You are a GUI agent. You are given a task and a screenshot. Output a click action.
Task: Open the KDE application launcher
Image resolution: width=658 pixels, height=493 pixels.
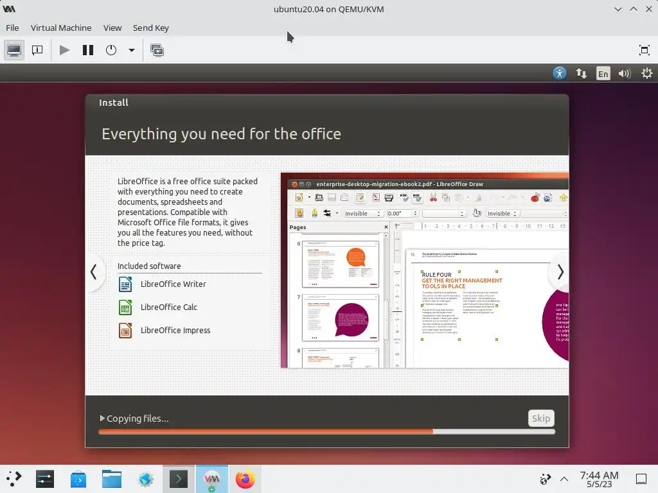[x=13, y=479]
